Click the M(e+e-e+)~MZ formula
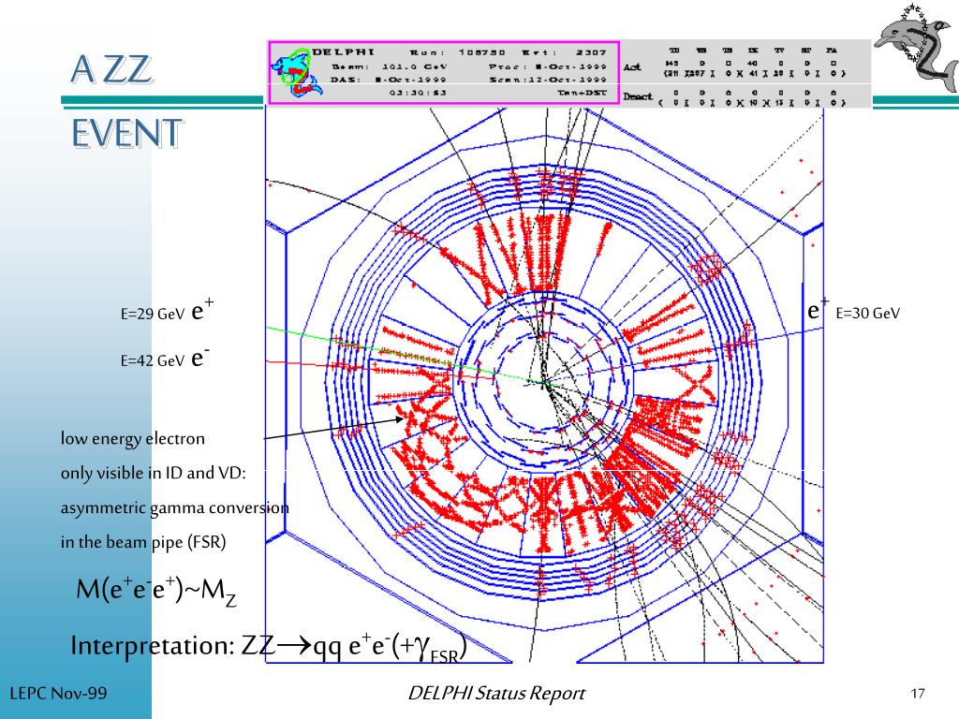The width and height of the screenshot is (959, 719). [156, 592]
